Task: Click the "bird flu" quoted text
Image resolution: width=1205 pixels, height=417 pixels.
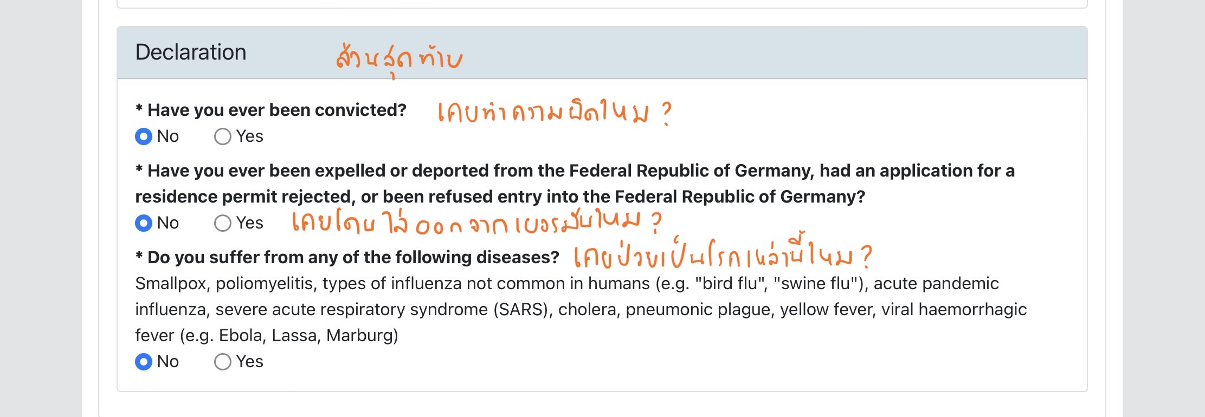Action: click(730, 284)
